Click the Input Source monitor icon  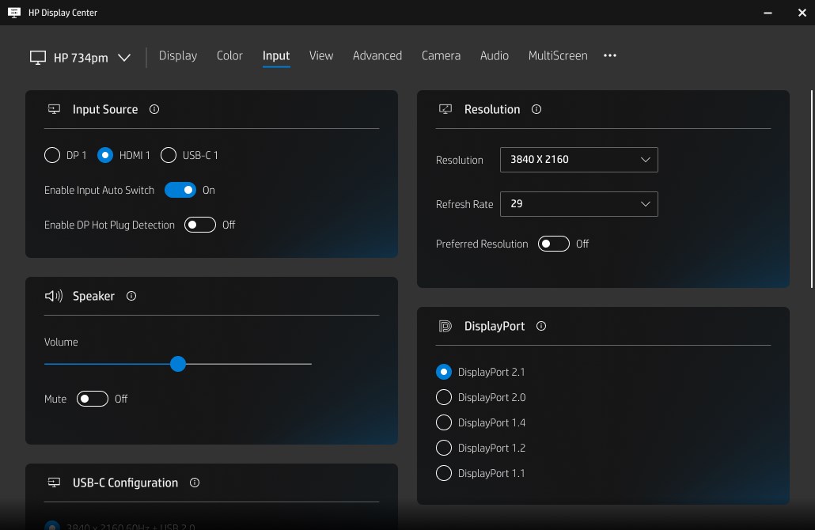[x=53, y=109]
